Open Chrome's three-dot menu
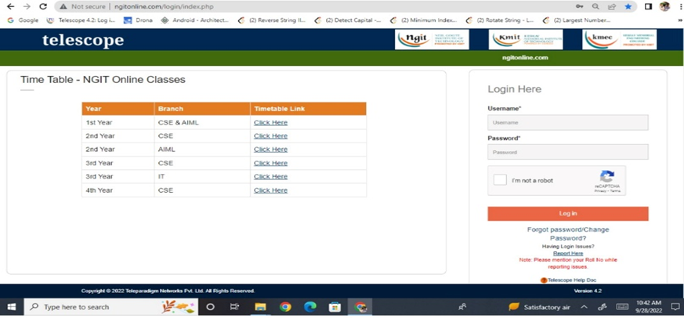Screen dimensions: 684x318 (x=679, y=6)
